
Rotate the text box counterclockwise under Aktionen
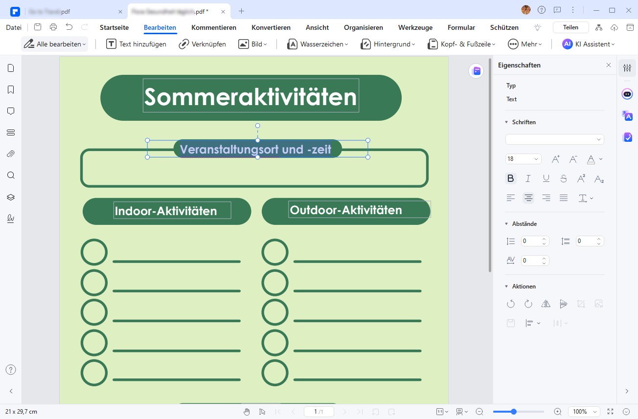click(x=511, y=304)
